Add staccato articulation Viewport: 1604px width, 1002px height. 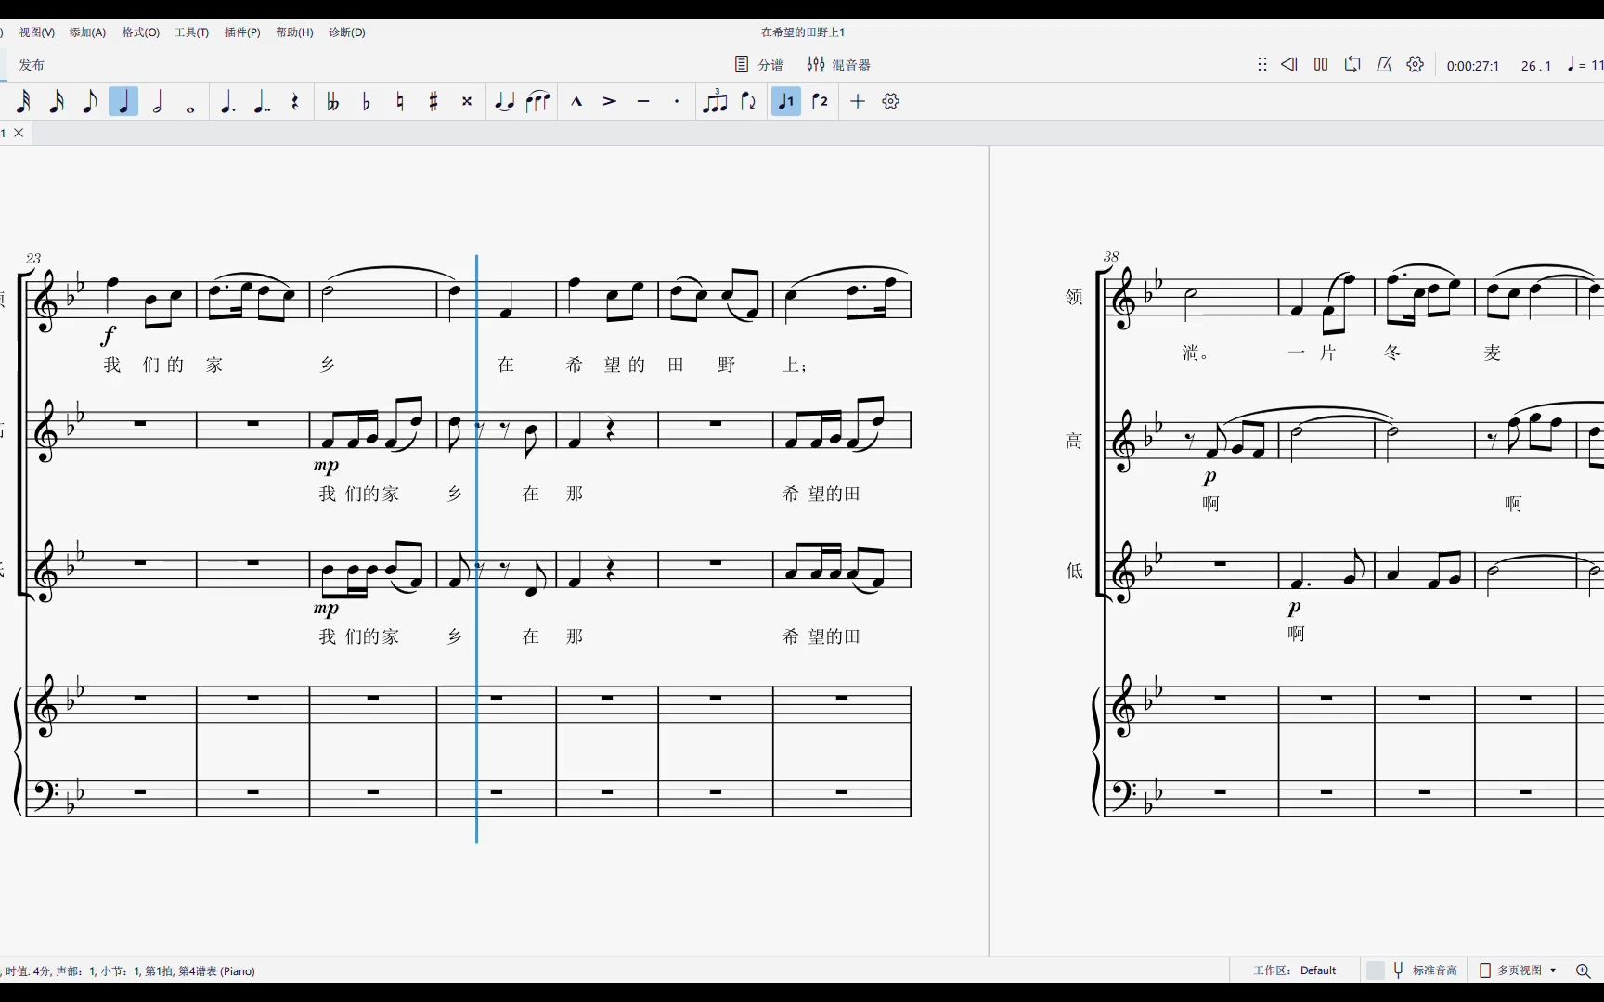point(677,101)
